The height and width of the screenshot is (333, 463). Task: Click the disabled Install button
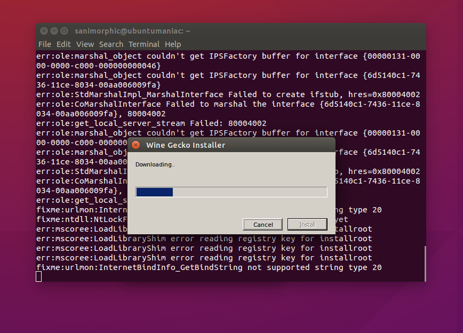point(307,225)
